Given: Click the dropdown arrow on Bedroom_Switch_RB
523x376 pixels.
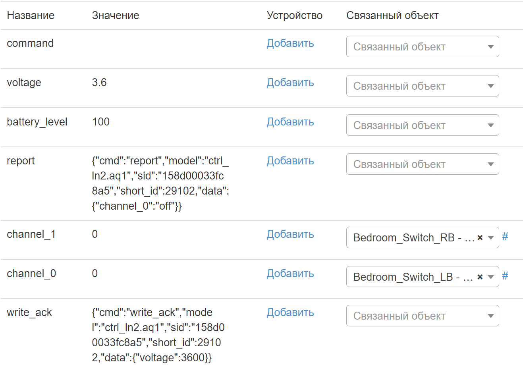Looking at the screenshot, I should [x=491, y=238].
